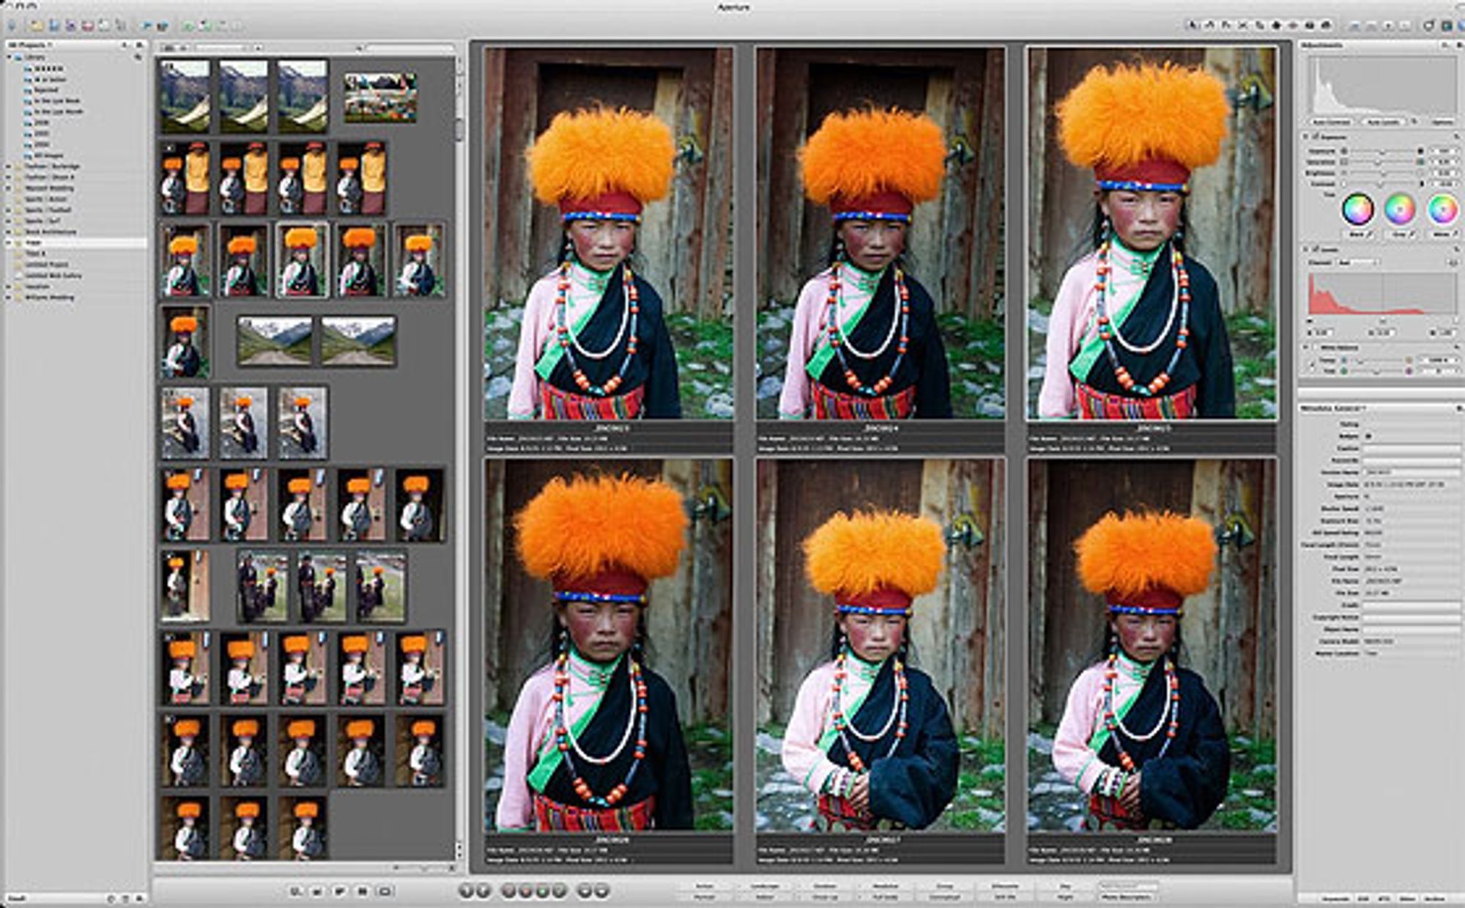Click the Headshot keyword button
The image size is (1465, 908).
pyautogui.click(x=885, y=886)
